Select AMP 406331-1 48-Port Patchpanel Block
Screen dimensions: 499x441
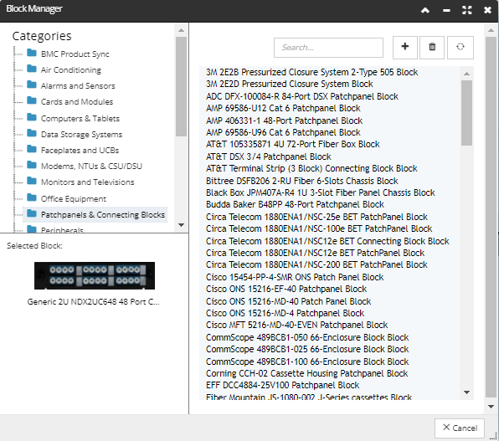(284, 121)
